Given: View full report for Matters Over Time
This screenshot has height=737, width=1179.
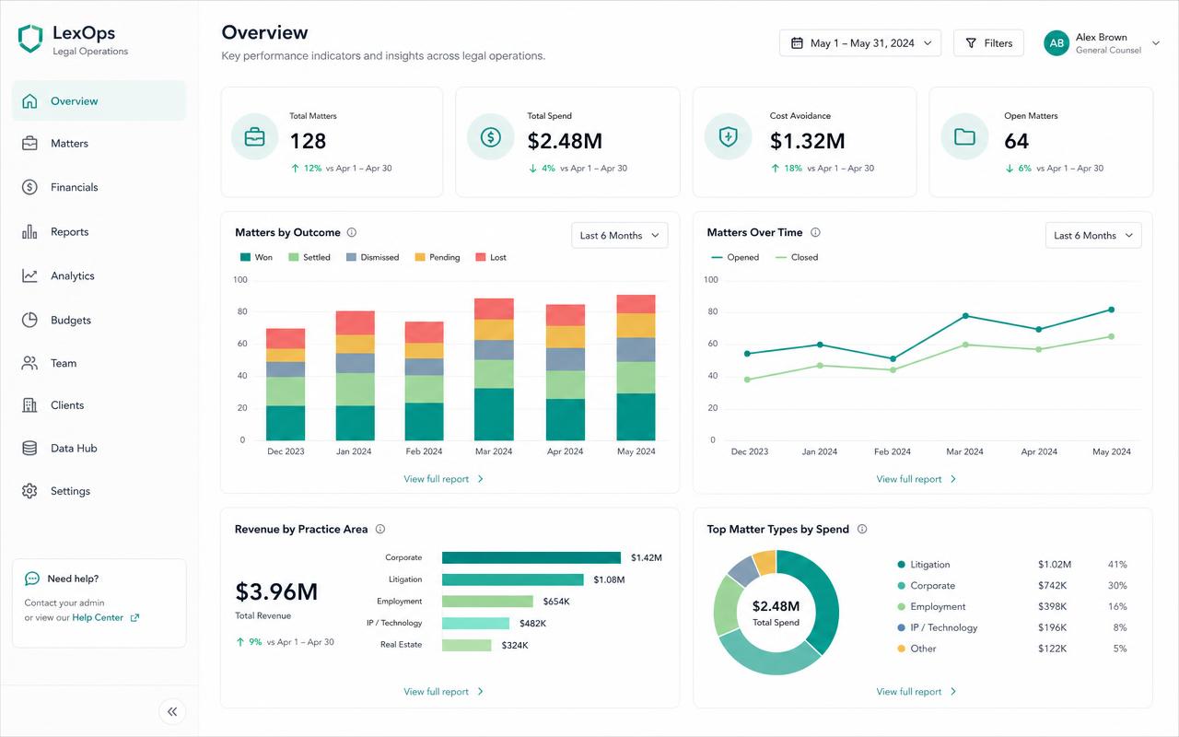Looking at the screenshot, I should click(916, 479).
